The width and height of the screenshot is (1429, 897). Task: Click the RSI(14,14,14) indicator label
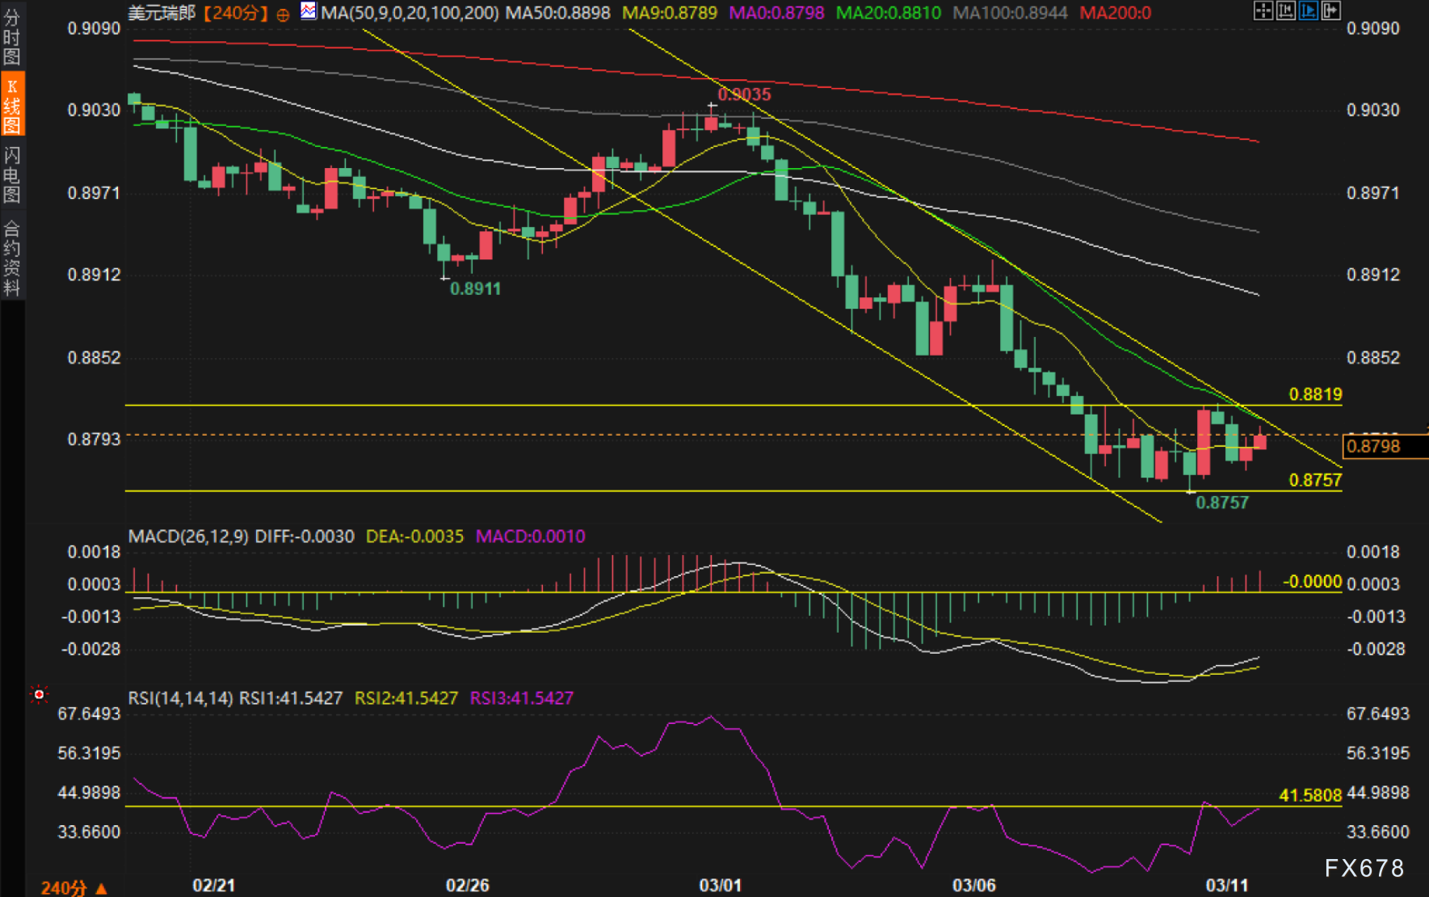180,698
